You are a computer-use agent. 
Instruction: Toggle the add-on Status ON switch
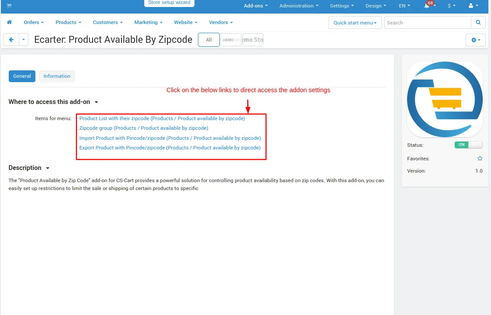[x=468, y=145]
